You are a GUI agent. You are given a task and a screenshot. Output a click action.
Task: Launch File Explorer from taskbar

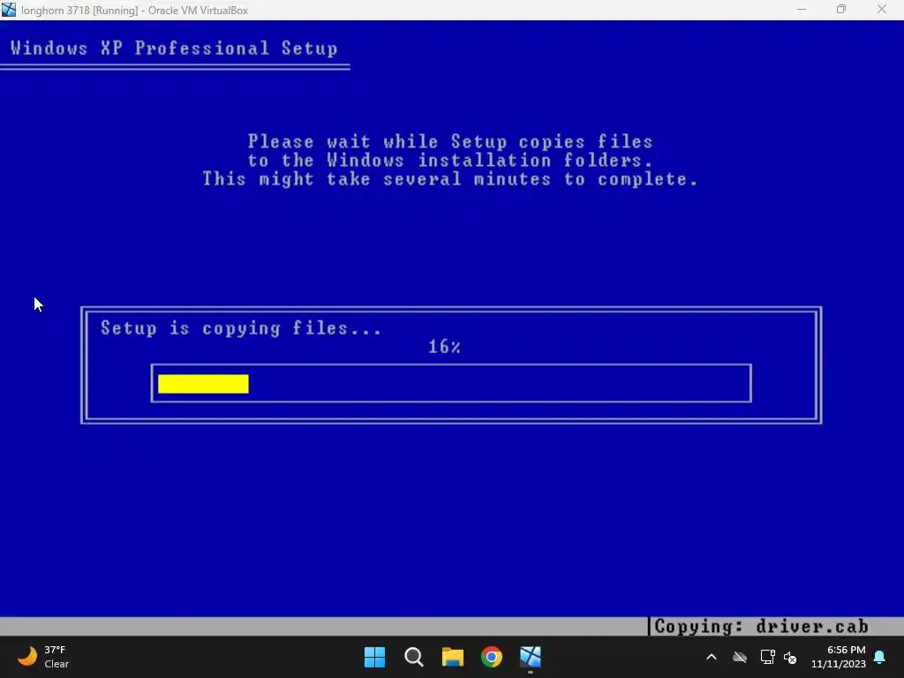point(453,657)
